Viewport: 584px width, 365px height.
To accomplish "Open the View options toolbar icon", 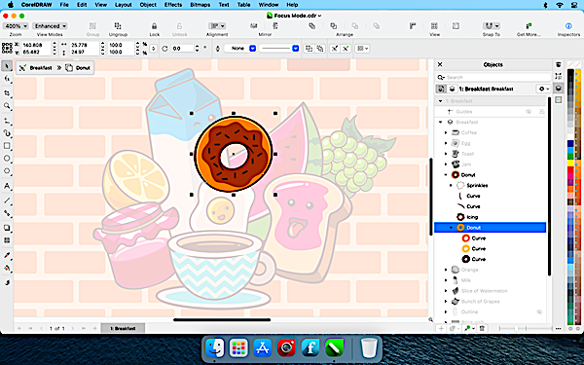I will point(434,25).
